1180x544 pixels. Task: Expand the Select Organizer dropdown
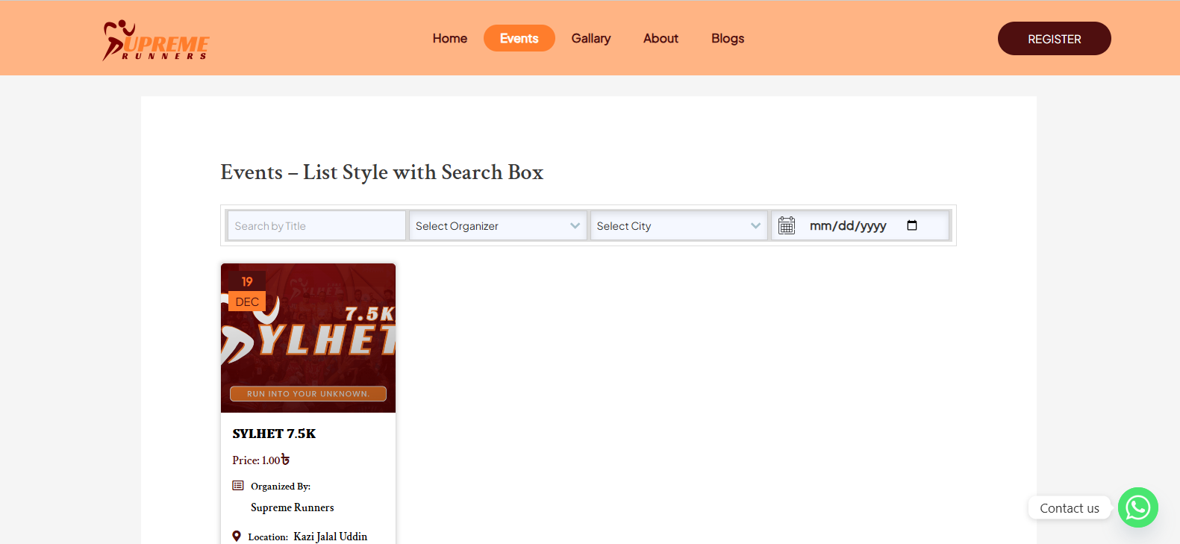click(497, 225)
